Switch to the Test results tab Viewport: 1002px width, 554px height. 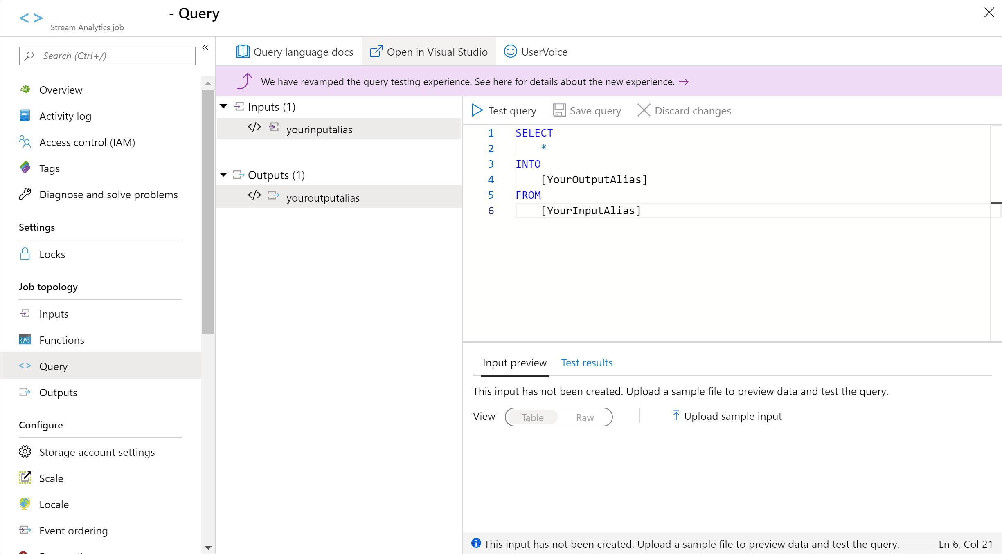coord(587,363)
